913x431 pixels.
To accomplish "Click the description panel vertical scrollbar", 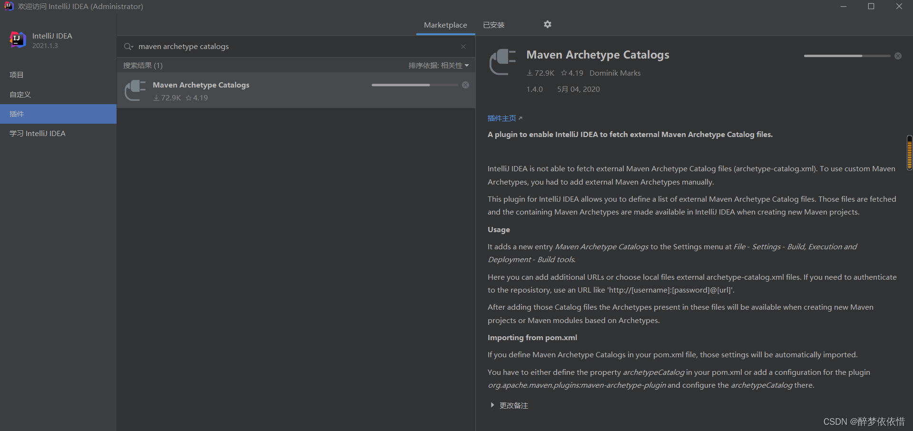I will 909,153.
